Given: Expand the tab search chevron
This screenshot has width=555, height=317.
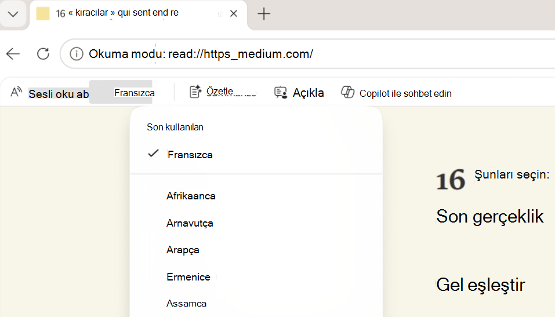Looking at the screenshot, I should point(13,14).
